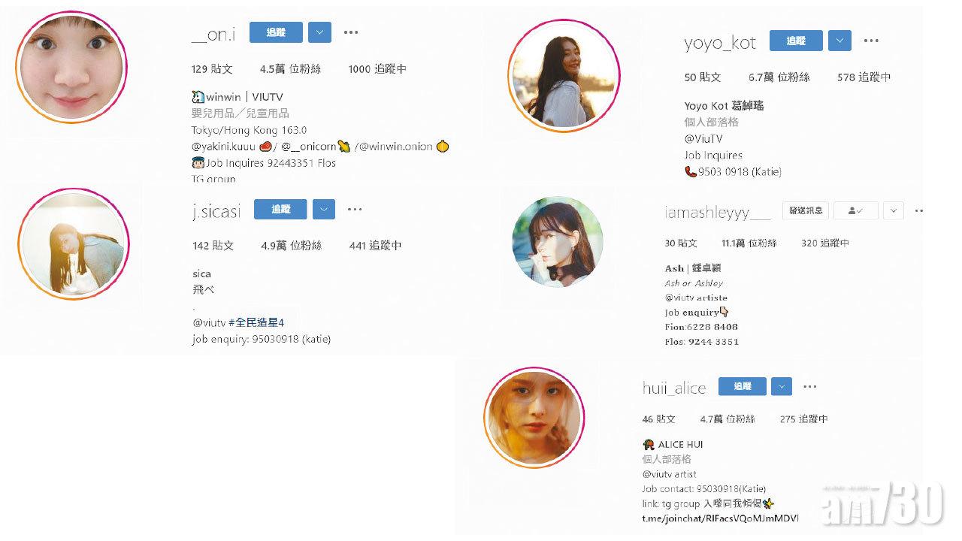Follow the __on.i account
Viewport: 962px width, 541px height.
276,32
